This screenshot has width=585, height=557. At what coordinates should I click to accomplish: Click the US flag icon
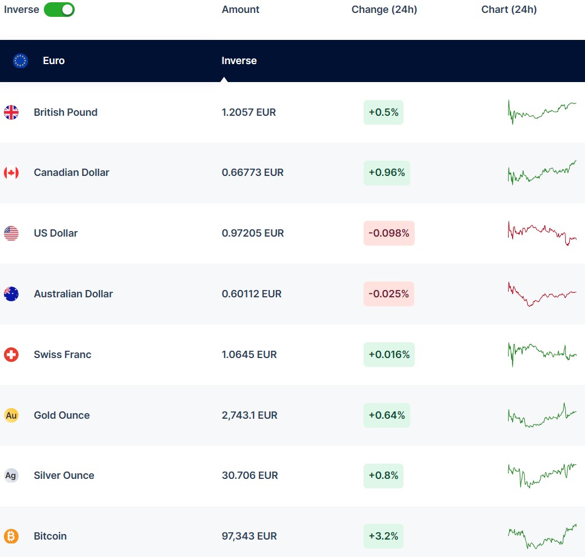[x=11, y=233]
